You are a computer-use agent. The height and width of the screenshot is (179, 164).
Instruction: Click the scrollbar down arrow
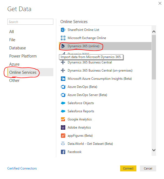pos(154,150)
